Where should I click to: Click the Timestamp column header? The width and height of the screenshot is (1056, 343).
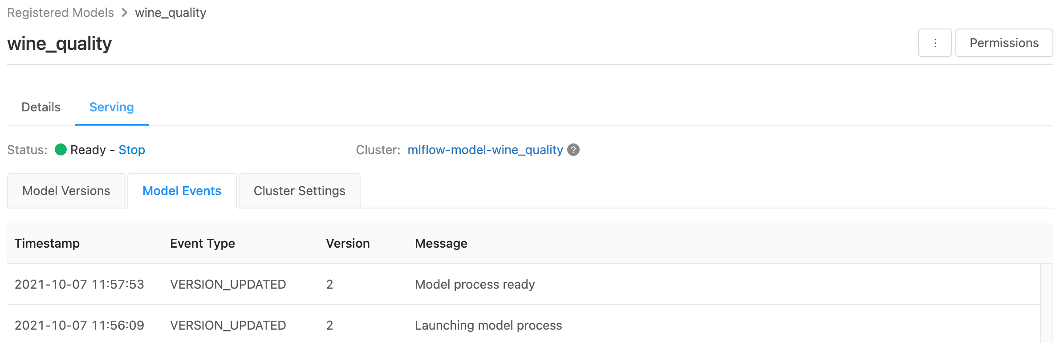[47, 243]
